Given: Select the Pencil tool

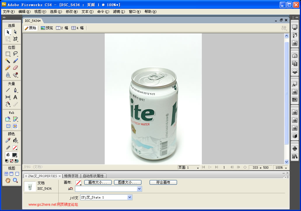Looking at the screenshot, I should click(x=8, y=68).
